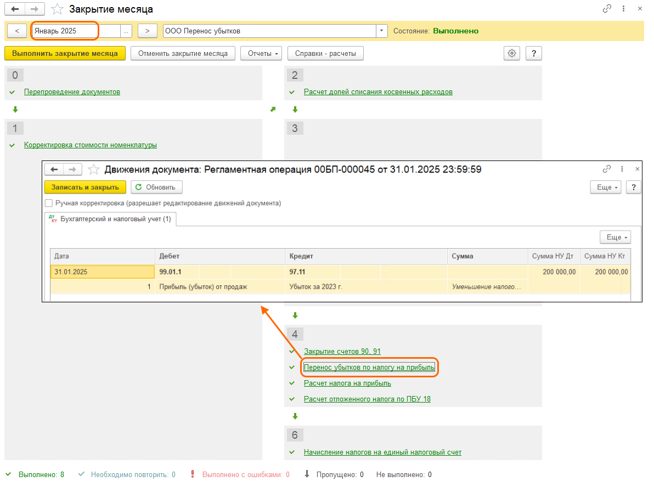
Task: Click the copy link icon in main header
Action: point(607,9)
